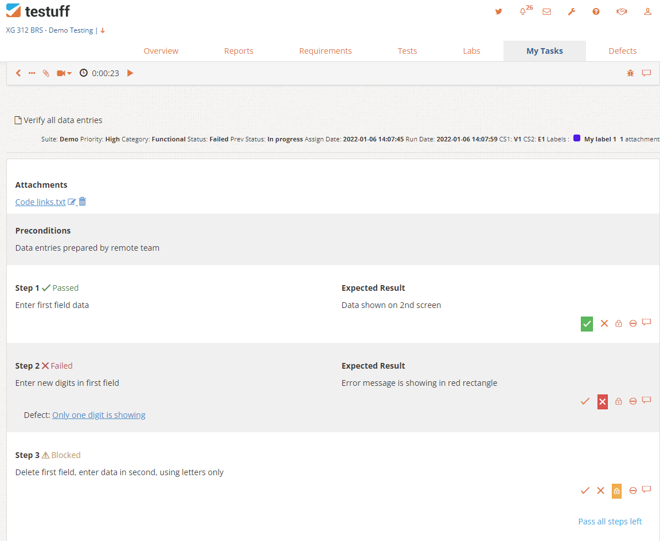Delete Code links.txt with trash icon
The width and height of the screenshot is (660, 541).
click(x=83, y=202)
